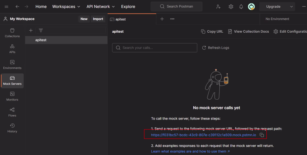307x155 pixels.
Task: Click the invite people icon
Action: [218, 7]
